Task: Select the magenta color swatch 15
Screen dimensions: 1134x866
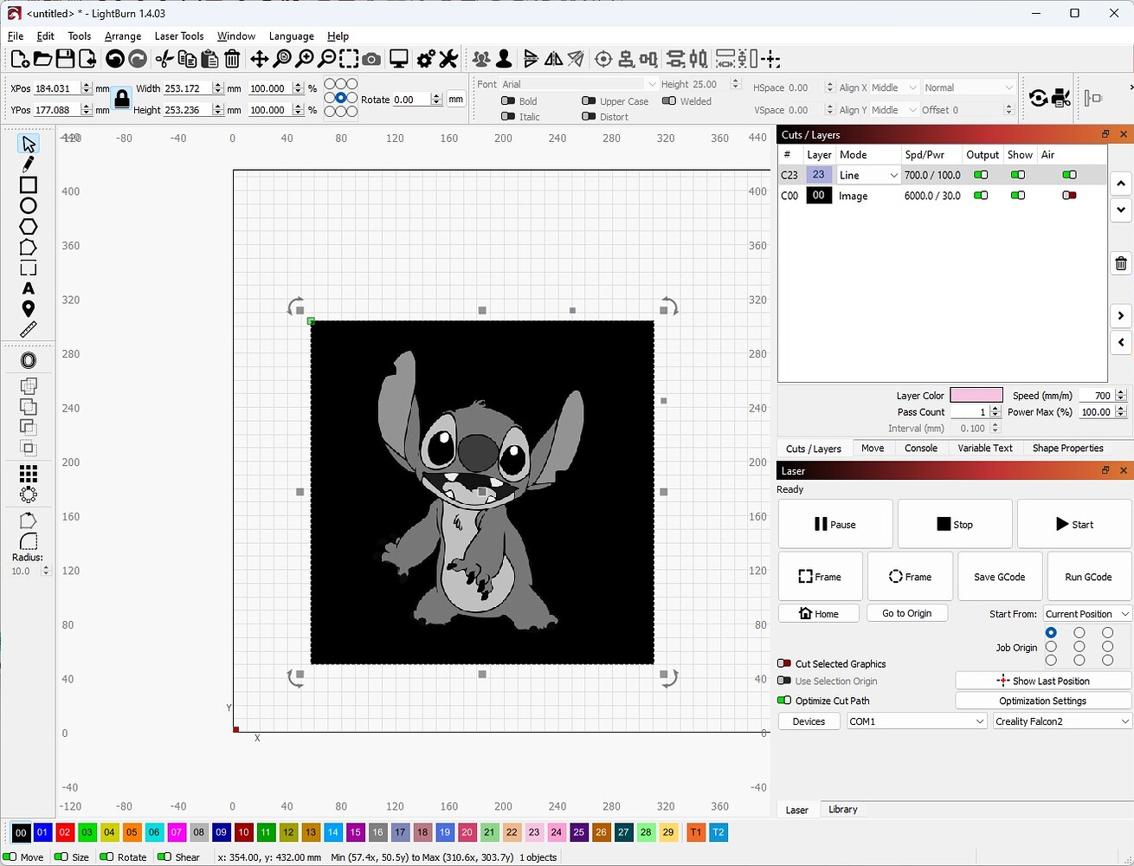Action: (355, 832)
